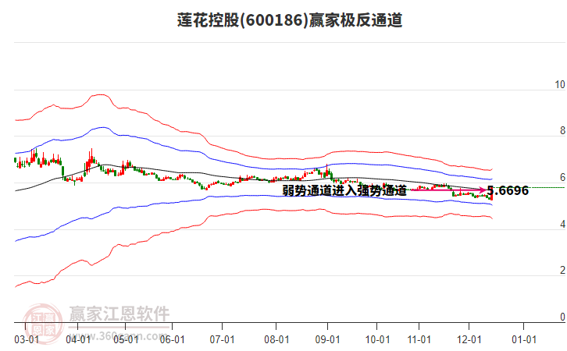Click the 07-01 date label

pyautogui.click(x=223, y=339)
